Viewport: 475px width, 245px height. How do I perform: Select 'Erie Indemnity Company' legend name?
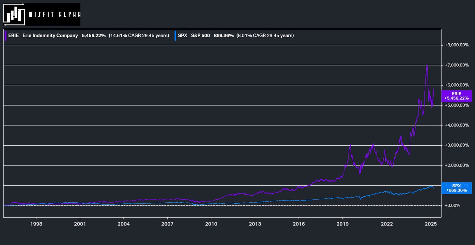click(50, 35)
